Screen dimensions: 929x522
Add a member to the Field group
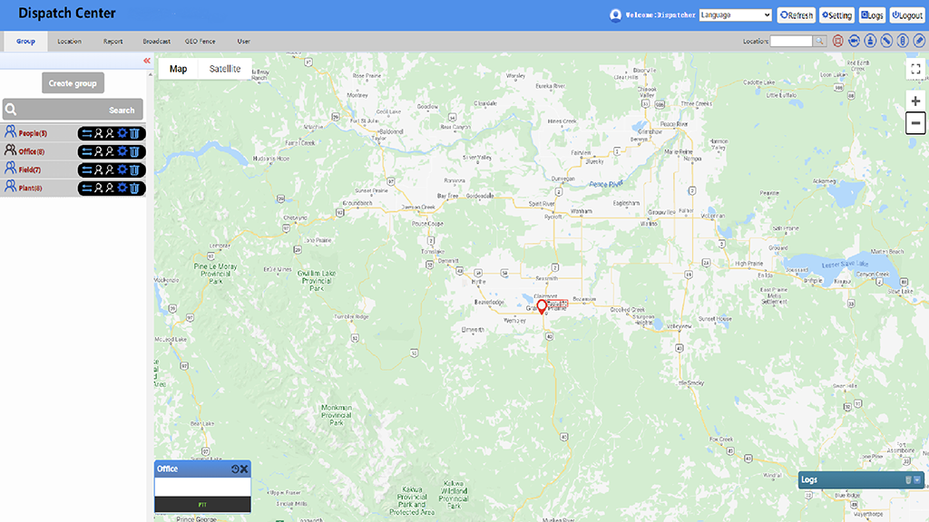point(99,169)
